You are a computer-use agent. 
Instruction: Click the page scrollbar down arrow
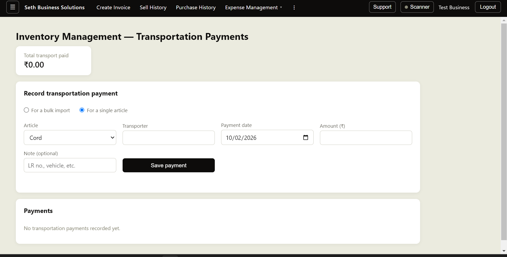coord(504,251)
